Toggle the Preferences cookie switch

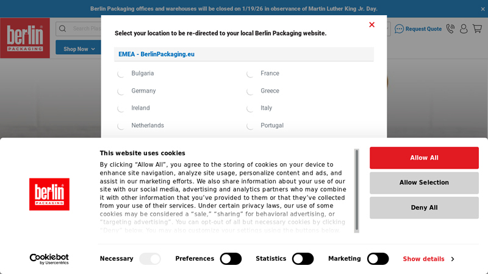[231, 259]
